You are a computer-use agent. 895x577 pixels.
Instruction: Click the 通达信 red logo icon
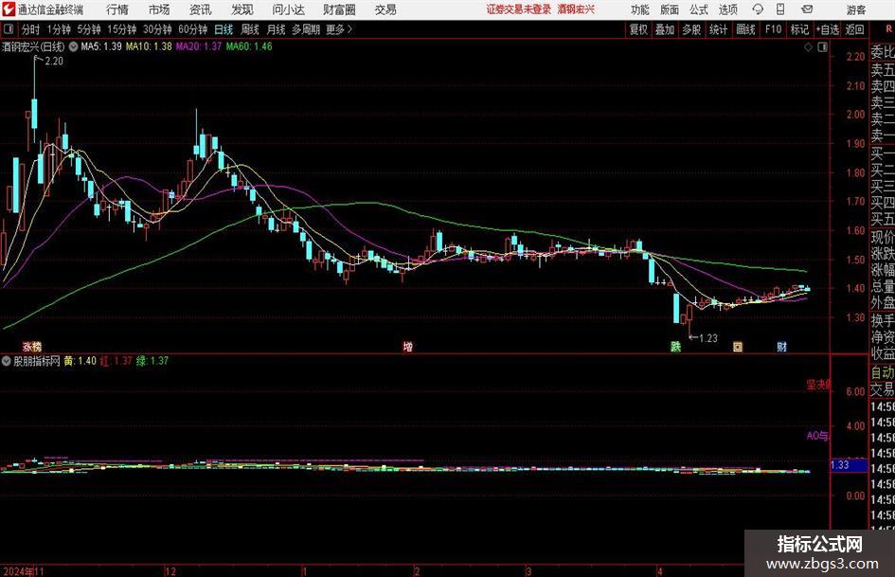[9, 9]
